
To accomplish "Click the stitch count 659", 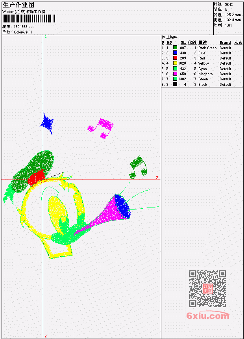I will click(x=183, y=74).
